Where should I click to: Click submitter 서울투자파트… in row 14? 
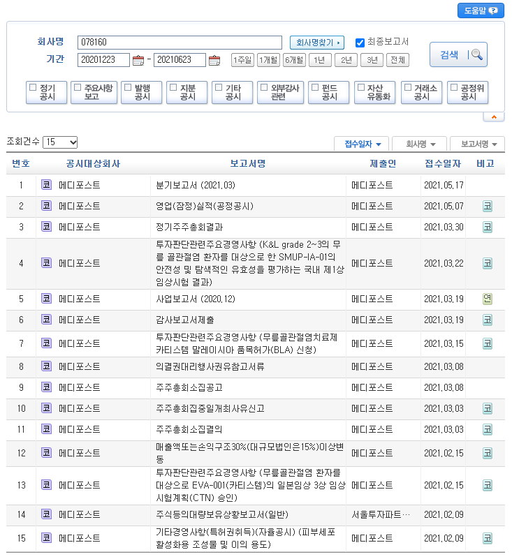tap(381, 514)
